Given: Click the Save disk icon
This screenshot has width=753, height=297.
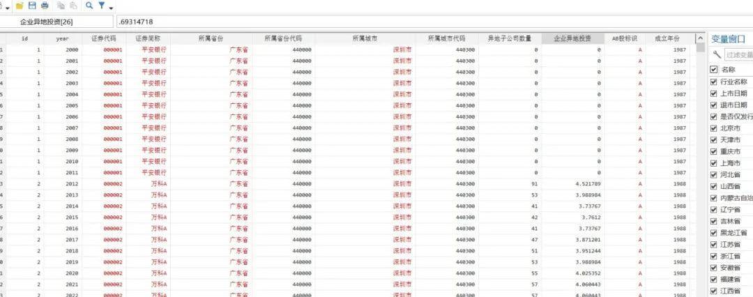Looking at the screenshot, I should tap(32, 6).
